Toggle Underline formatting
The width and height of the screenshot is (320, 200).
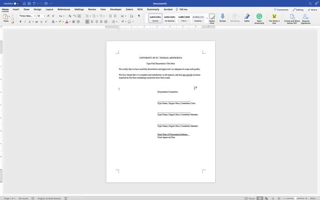[30, 21]
